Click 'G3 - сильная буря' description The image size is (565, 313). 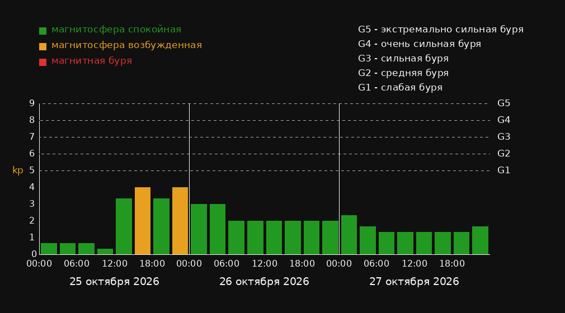[403, 58]
